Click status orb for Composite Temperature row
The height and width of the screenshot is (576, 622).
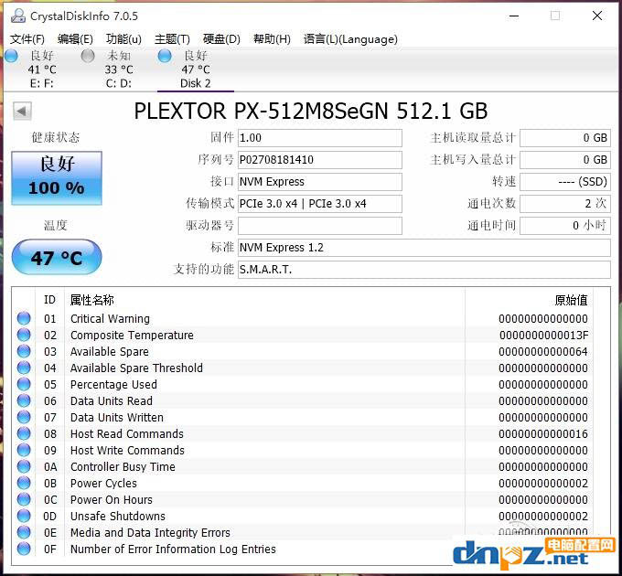pos(24,335)
